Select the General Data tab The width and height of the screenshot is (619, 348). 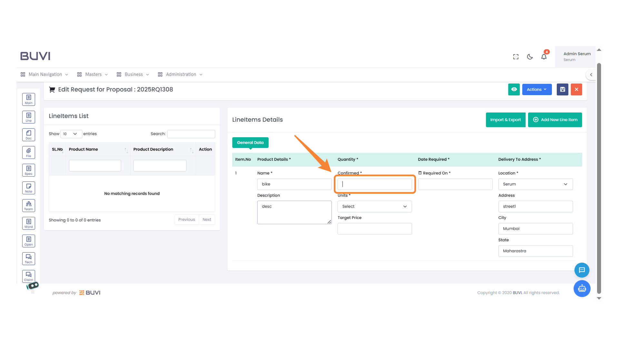250,142
